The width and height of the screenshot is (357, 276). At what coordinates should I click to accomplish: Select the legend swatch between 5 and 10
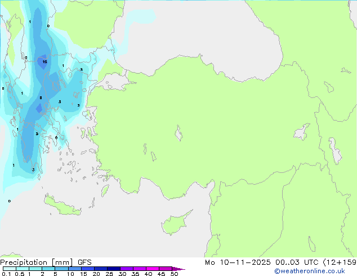61,269
